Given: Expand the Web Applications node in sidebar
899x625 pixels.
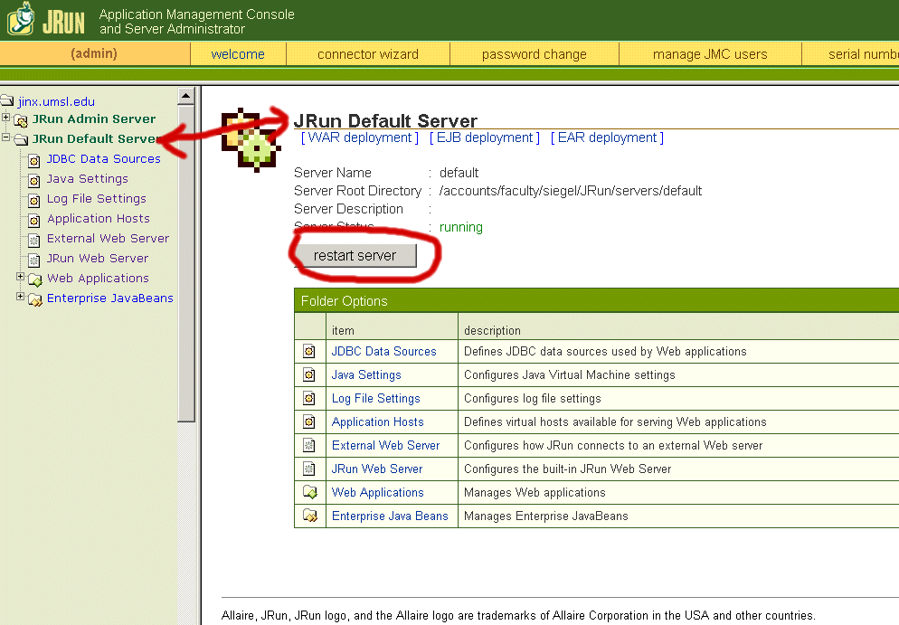Looking at the screenshot, I should pos(21,278).
